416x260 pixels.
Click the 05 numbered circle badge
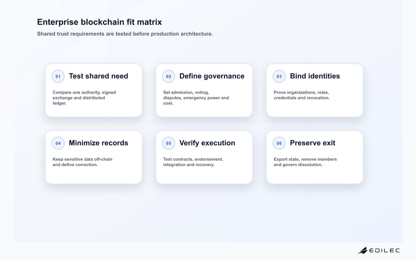pos(168,143)
